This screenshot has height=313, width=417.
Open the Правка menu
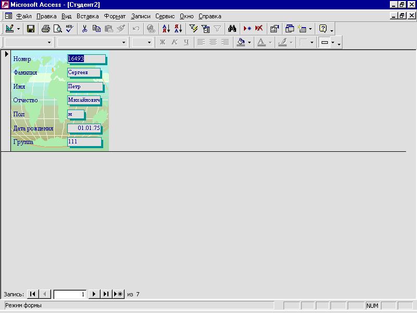pyautogui.click(x=46, y=16)
